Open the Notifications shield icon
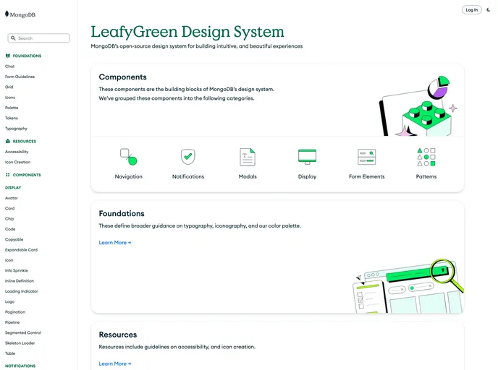Viewport: 498px width, 370px height. click(188, 157)
